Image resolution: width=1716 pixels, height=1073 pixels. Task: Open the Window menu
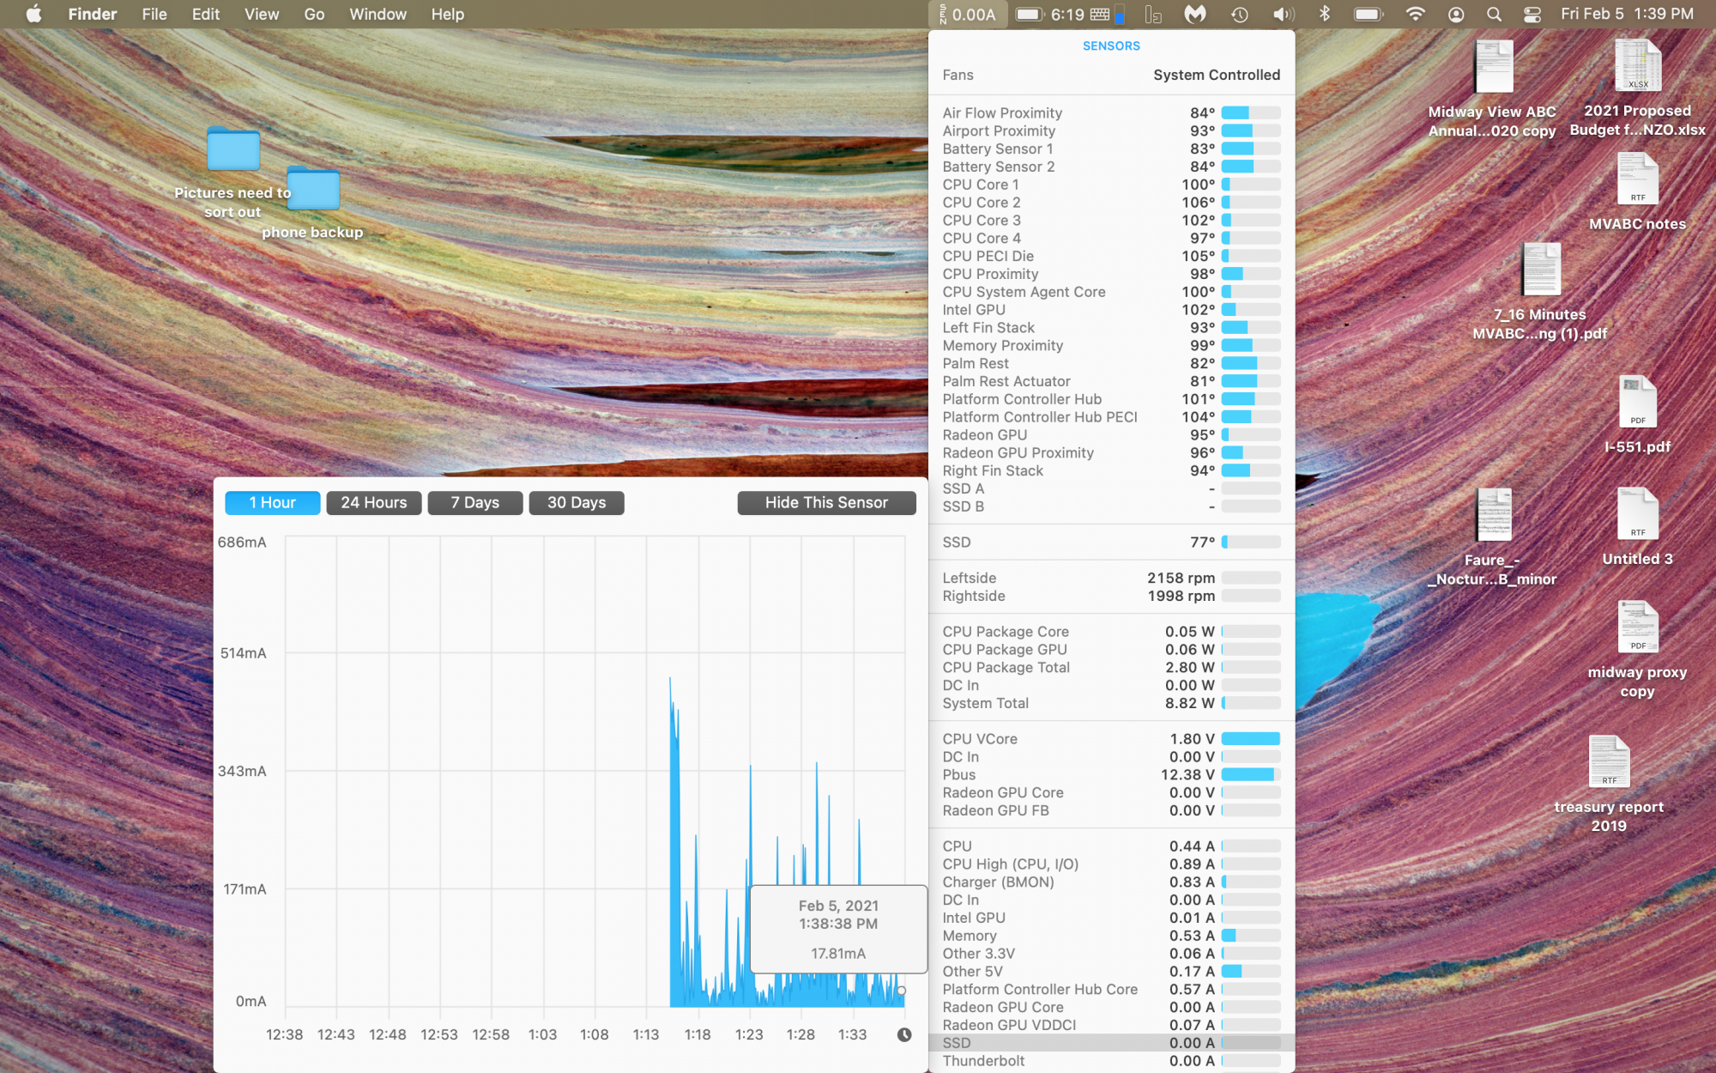pos(378,14)
